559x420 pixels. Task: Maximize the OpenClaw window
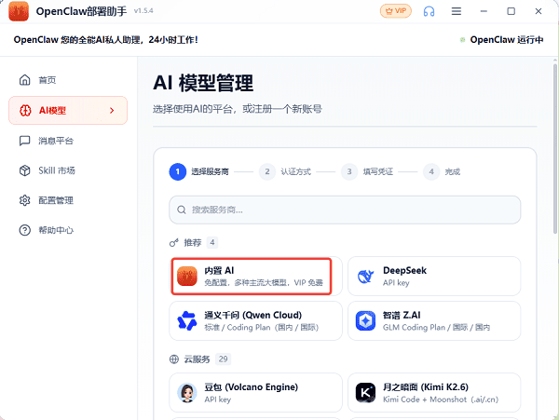[x=511, y=11]
